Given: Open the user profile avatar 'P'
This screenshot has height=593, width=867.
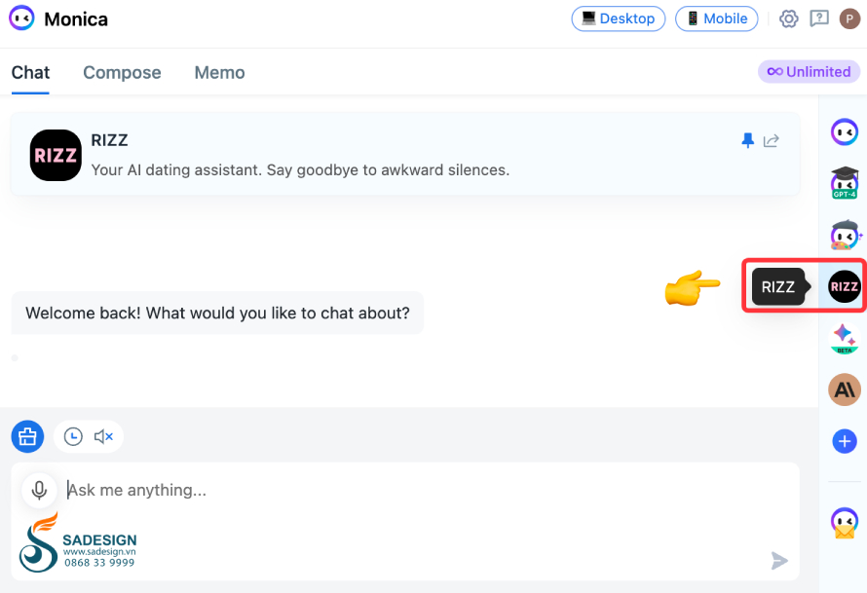Looking at the screenshot, I should click(849, 19).
